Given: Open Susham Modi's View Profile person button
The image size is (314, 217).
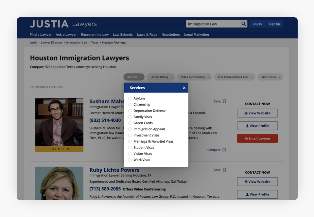Looking at the screenshot, I should (257, 126).
